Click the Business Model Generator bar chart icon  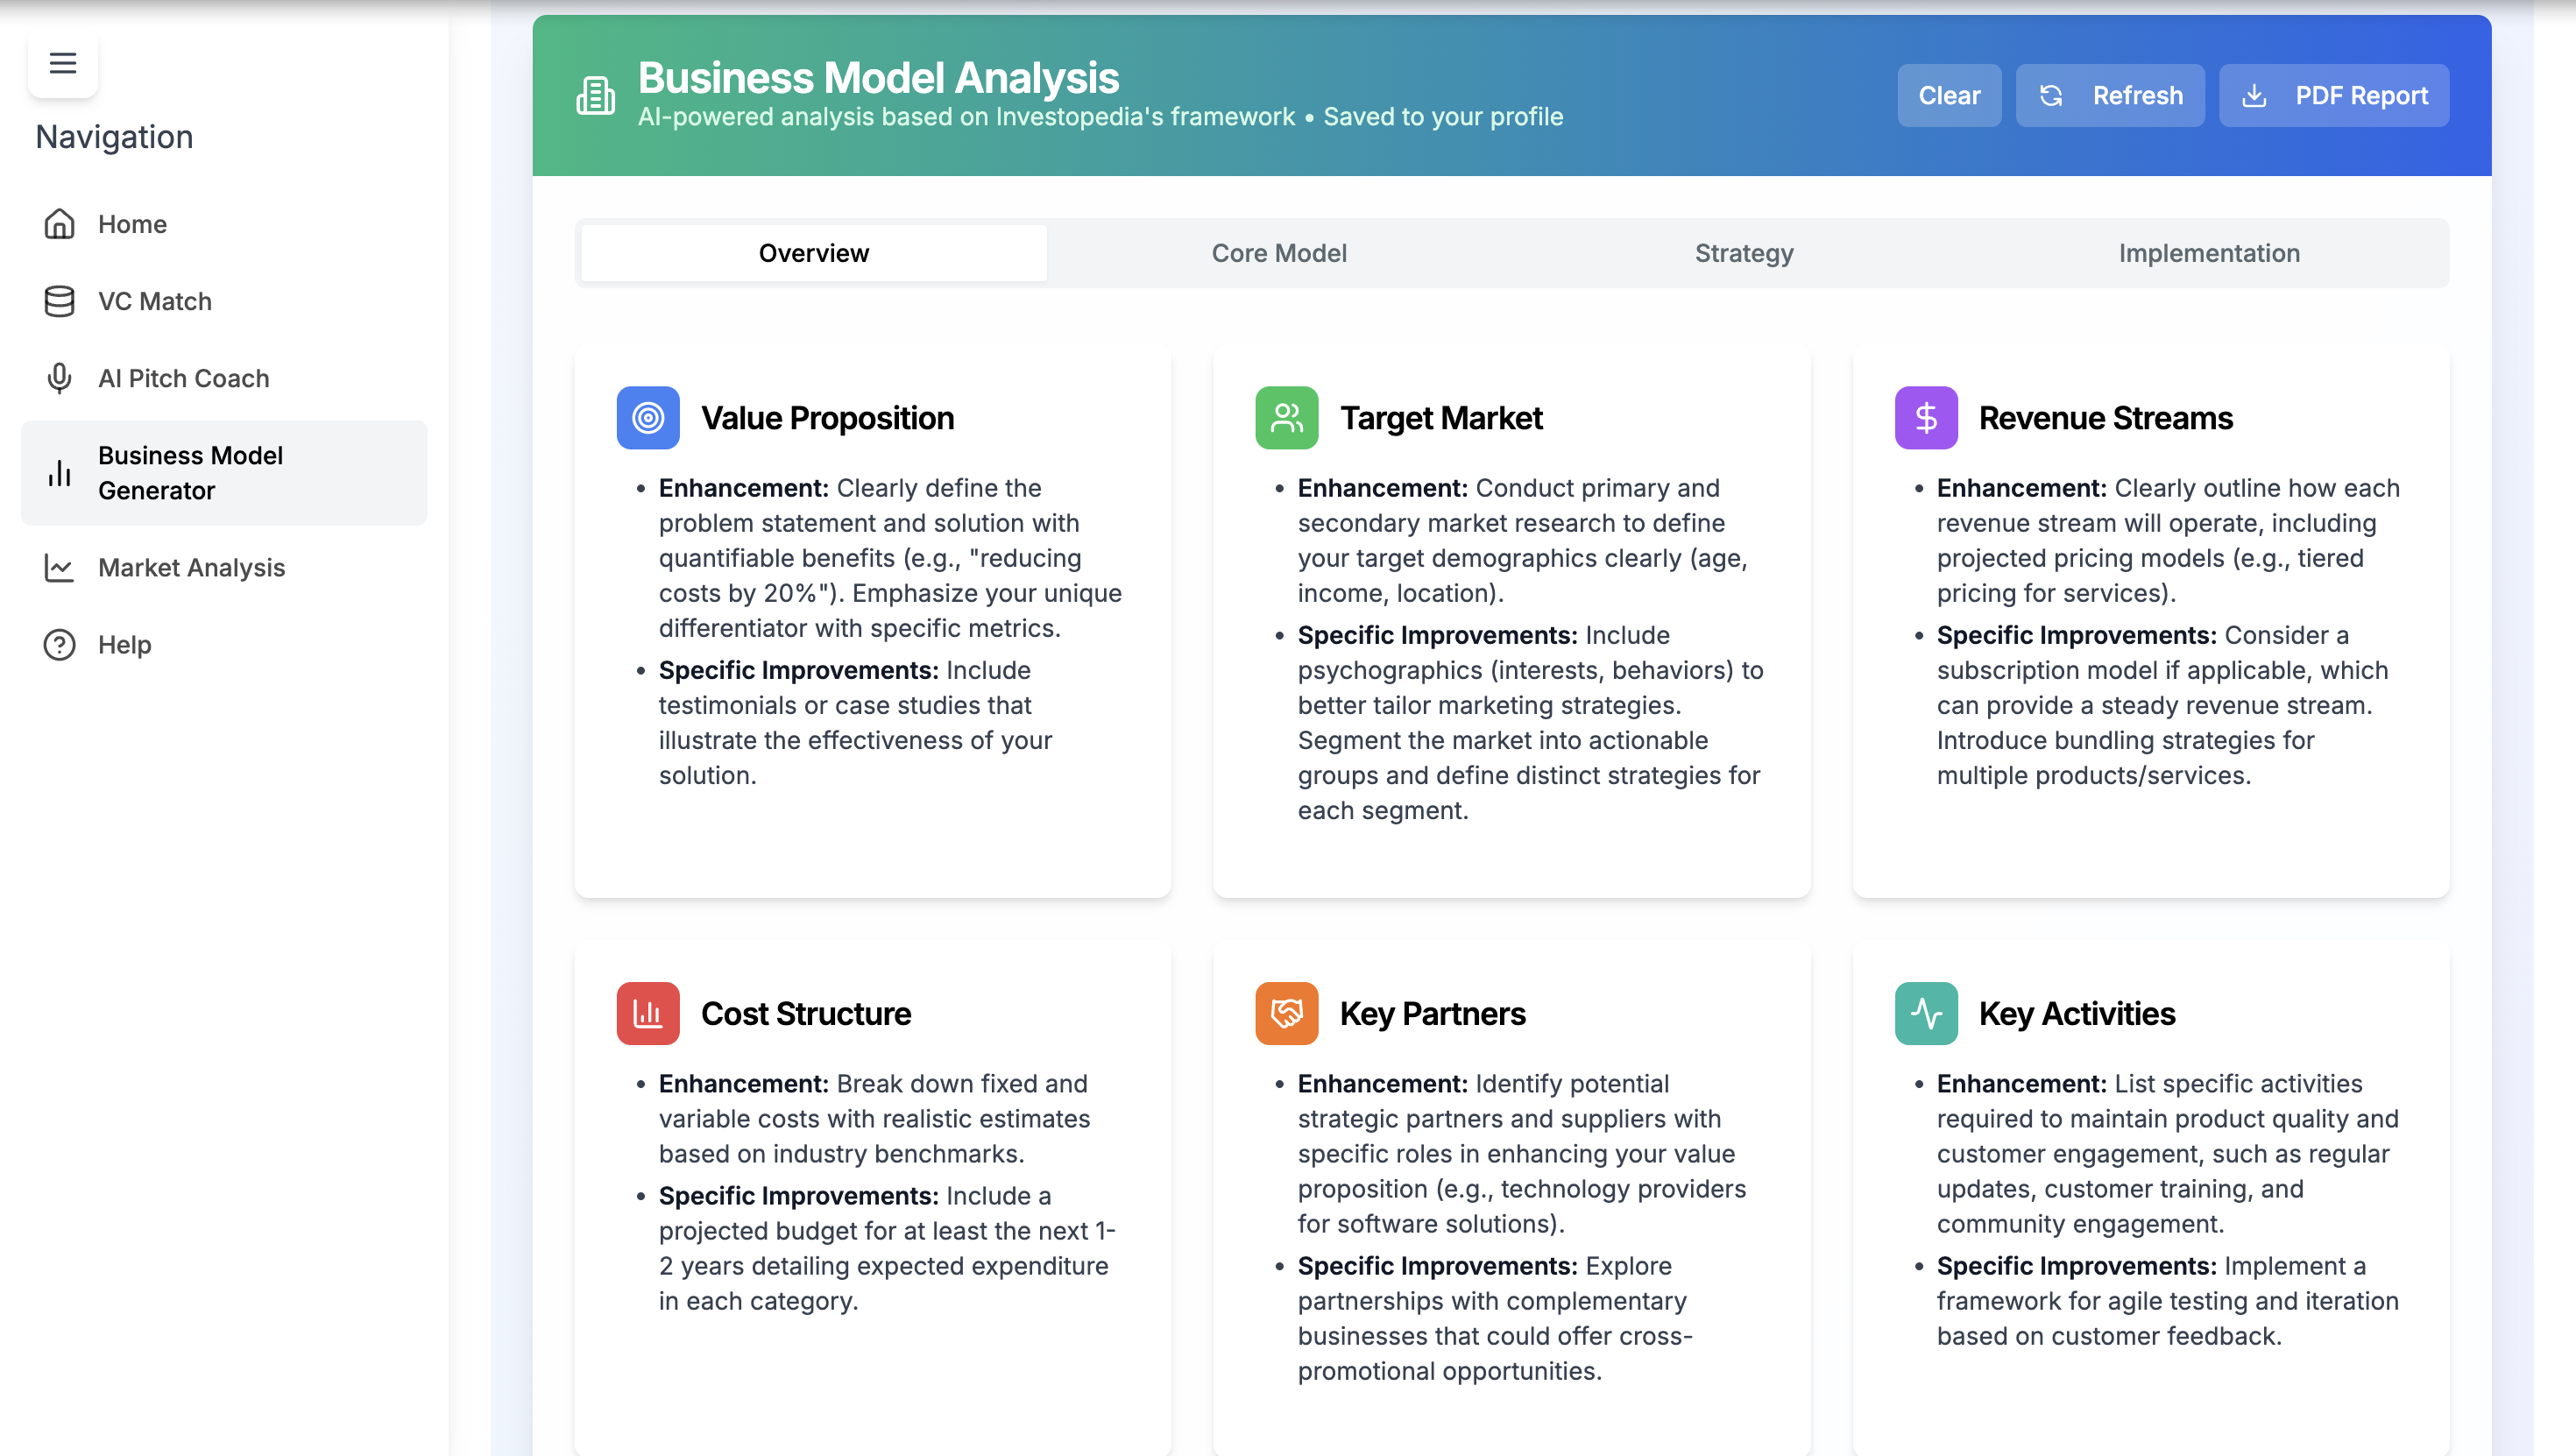[x=60, y=473]
